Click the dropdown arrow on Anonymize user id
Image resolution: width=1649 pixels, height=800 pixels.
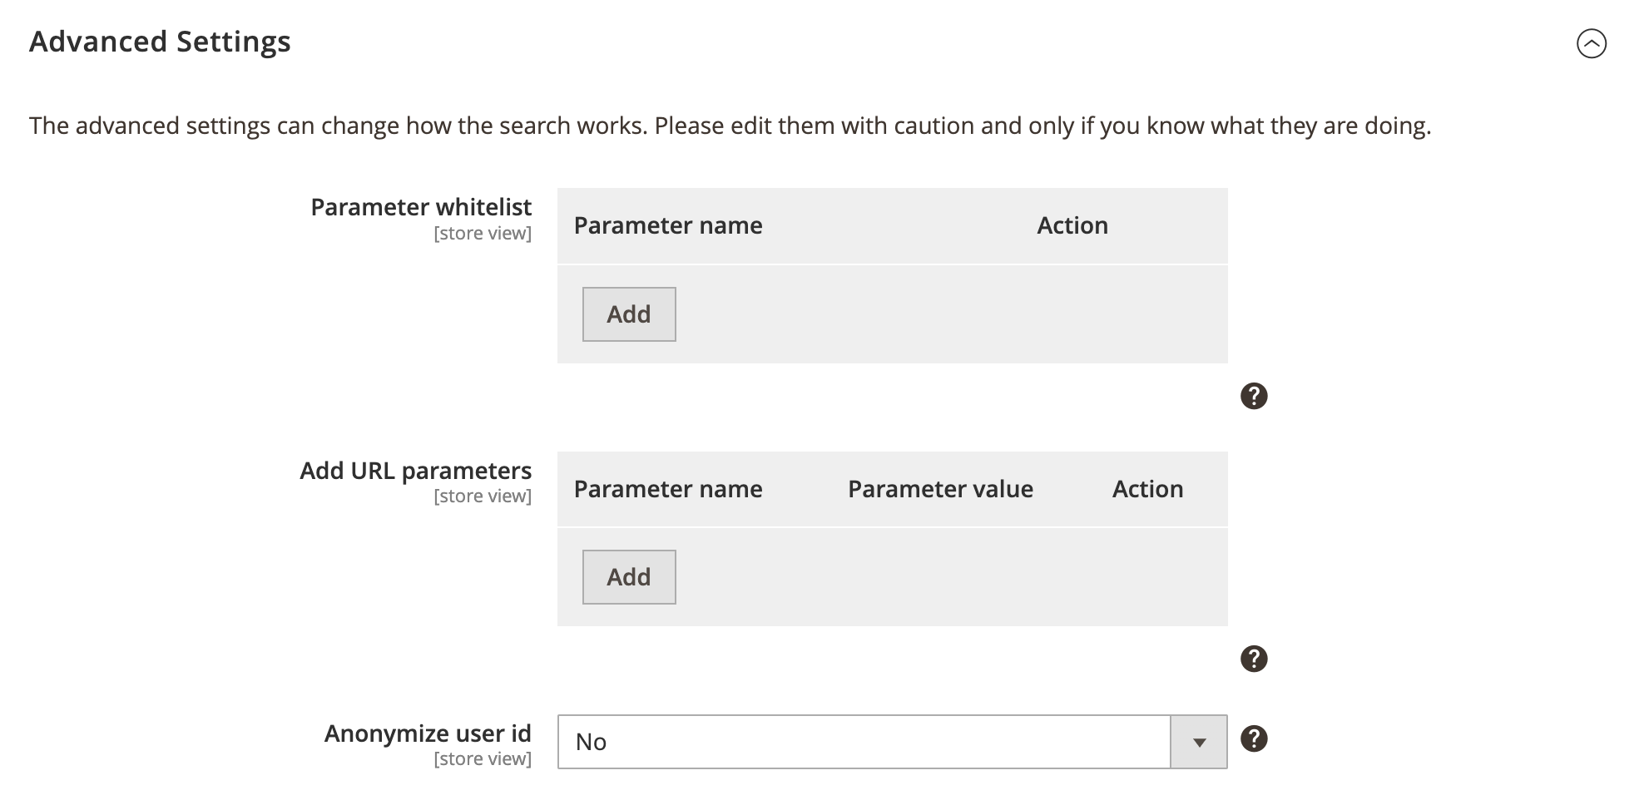pos(1198,742)
